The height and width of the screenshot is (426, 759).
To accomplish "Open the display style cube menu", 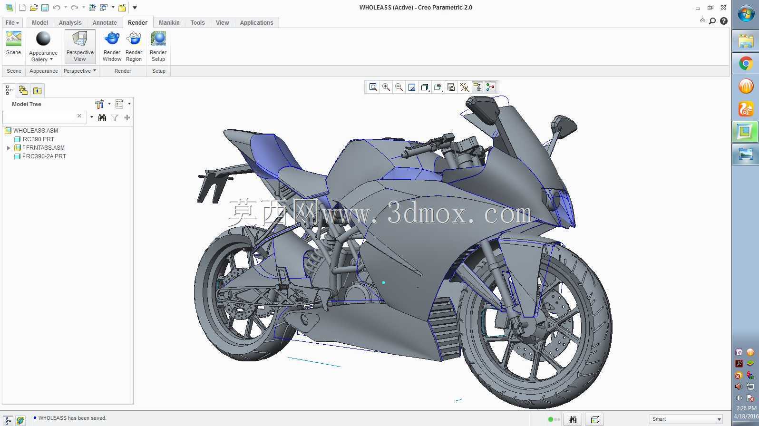I will coord(425,87).
